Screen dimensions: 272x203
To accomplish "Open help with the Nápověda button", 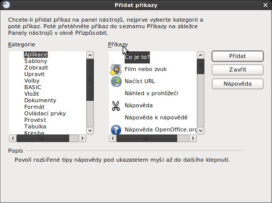I will point(238,84).
